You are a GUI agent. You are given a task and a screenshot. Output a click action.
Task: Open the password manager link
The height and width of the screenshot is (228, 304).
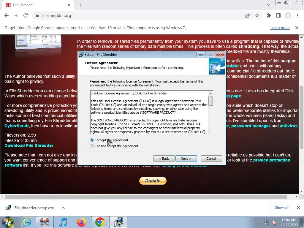pyautogui.click(x=251, y=126)
